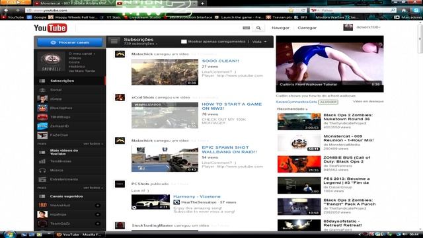Viewport: 423px width, 238px height.
Task: Add WeAreHzd suggested channel plus button
Action: point(98,206)
